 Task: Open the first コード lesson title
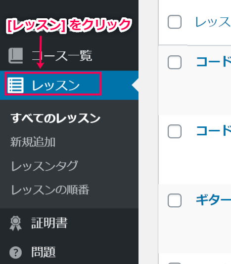214,62
